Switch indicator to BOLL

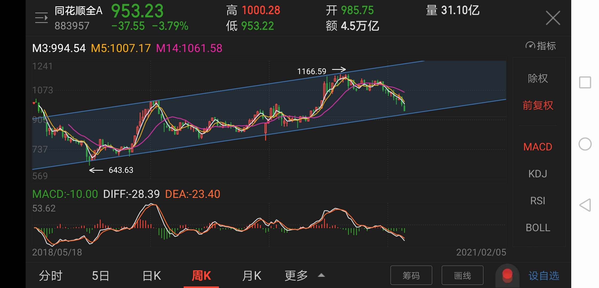(538, 228)
